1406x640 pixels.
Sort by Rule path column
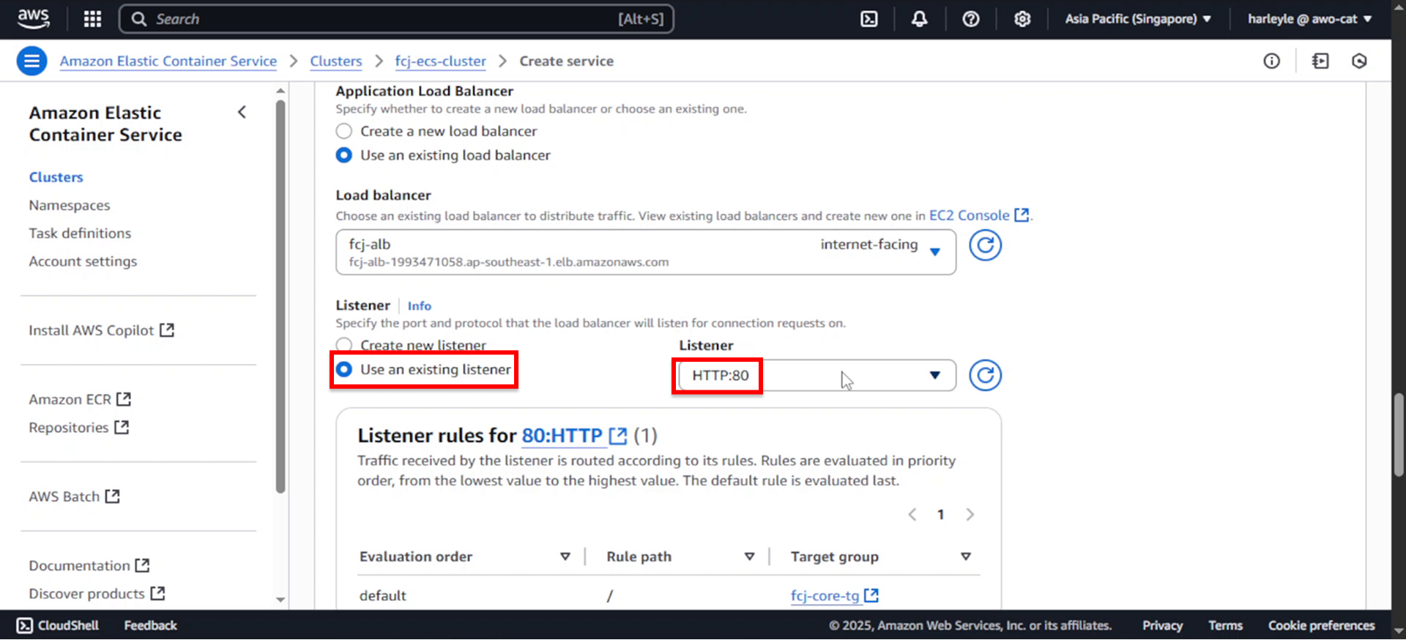click(749, 557)
